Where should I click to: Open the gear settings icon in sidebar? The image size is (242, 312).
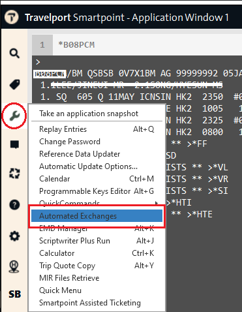coord(14,236)
